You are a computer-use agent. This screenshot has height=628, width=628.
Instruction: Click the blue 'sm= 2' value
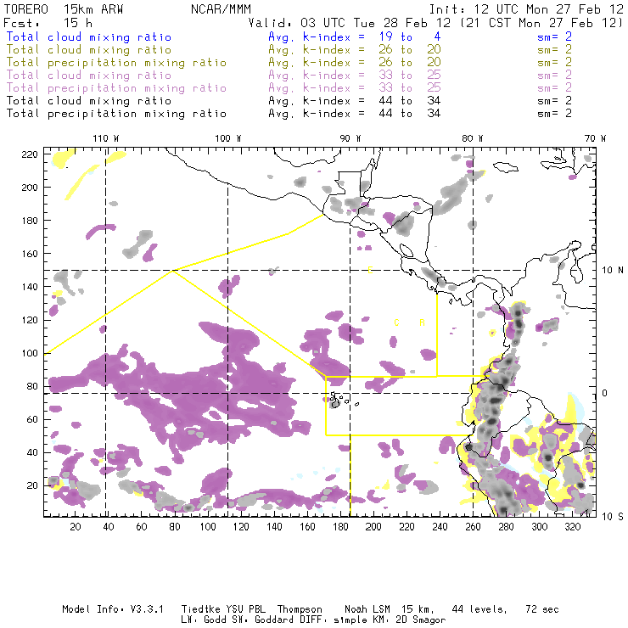point(554,36)
